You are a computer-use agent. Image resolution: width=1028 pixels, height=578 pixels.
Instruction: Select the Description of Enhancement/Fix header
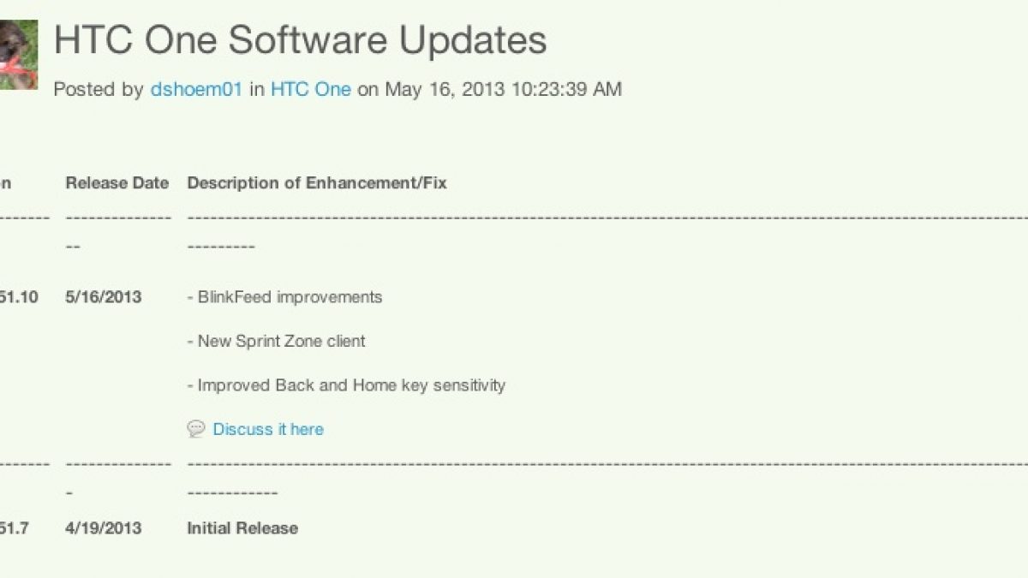(317, 182)
